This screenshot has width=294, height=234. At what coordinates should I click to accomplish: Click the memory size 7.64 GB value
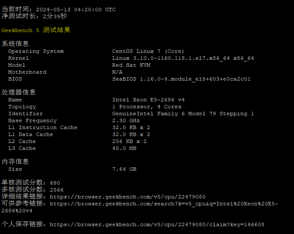(124, 169)
